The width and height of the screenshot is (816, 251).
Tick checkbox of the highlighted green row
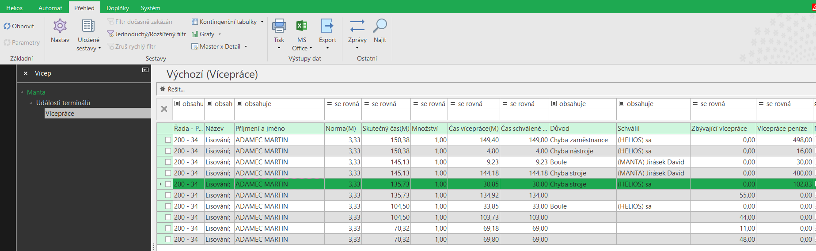click(168, 184)
